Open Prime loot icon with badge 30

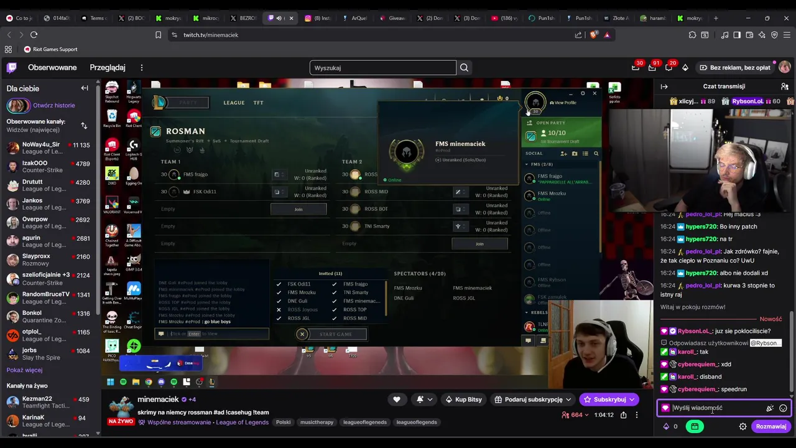[636, 67]
